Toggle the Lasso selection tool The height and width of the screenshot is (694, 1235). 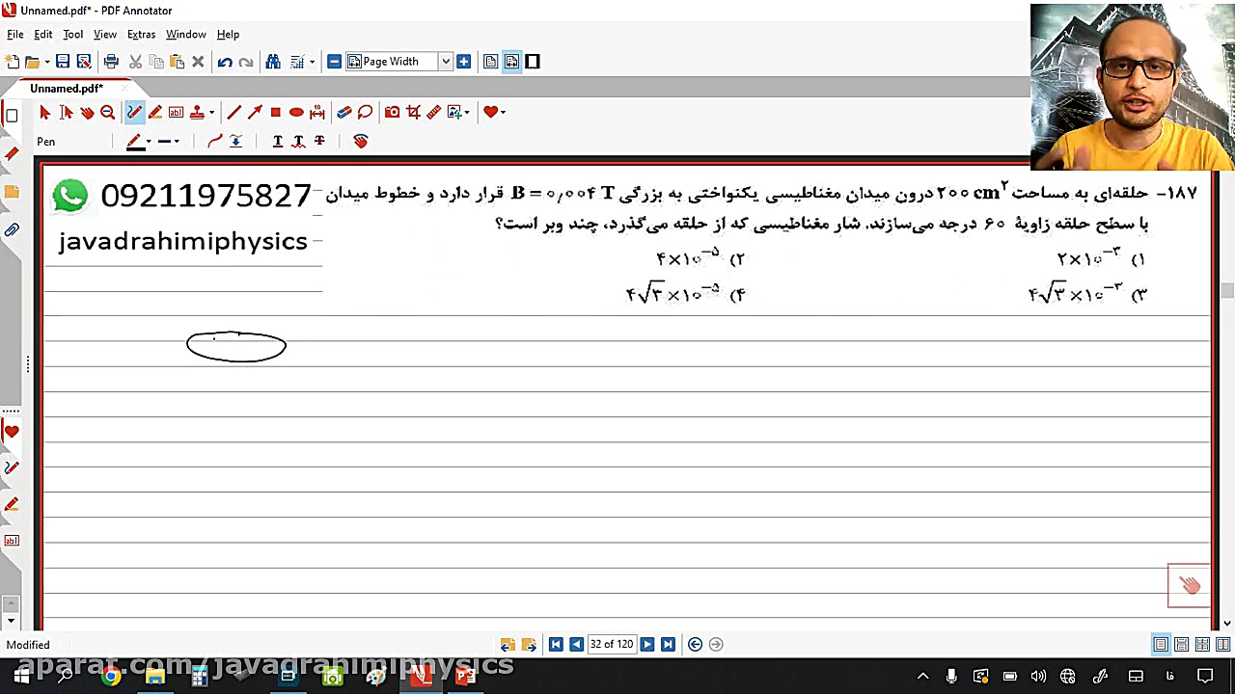coord(365,112)
